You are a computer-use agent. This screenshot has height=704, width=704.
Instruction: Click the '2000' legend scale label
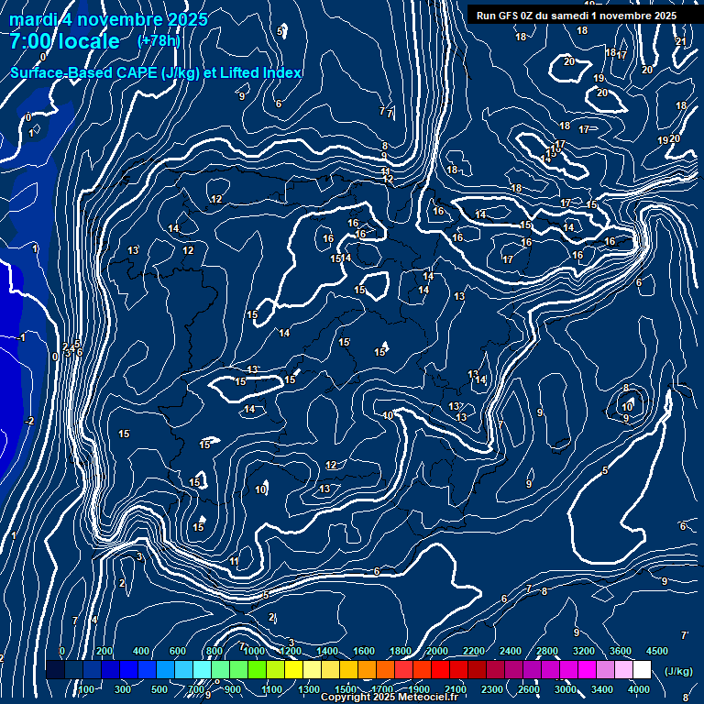point(437,651)
